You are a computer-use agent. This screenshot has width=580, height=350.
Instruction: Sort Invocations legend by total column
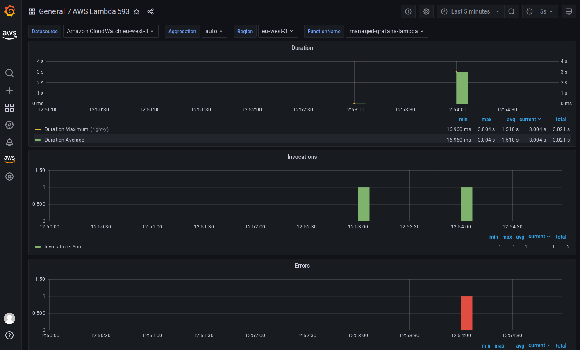point(561,237)
